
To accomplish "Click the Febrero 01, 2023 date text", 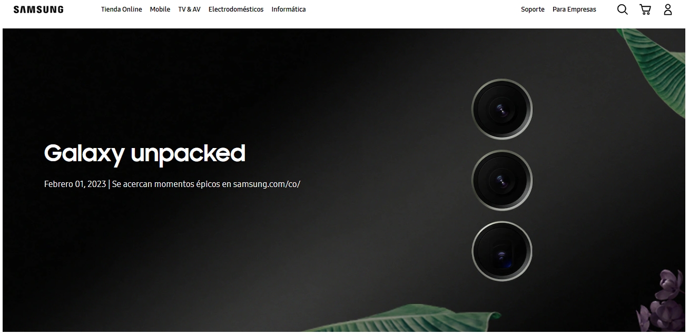I will [x=75, y=184].
